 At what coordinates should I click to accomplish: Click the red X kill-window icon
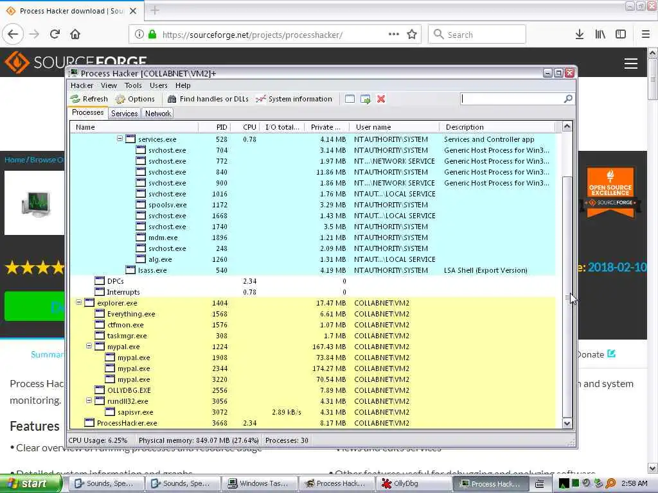(x=381, y=99)
